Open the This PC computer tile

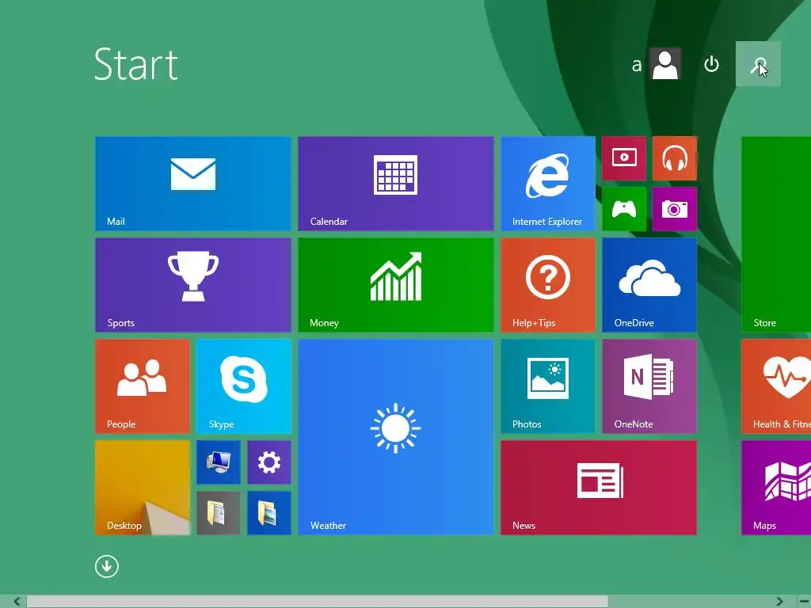tap(219, 462)
